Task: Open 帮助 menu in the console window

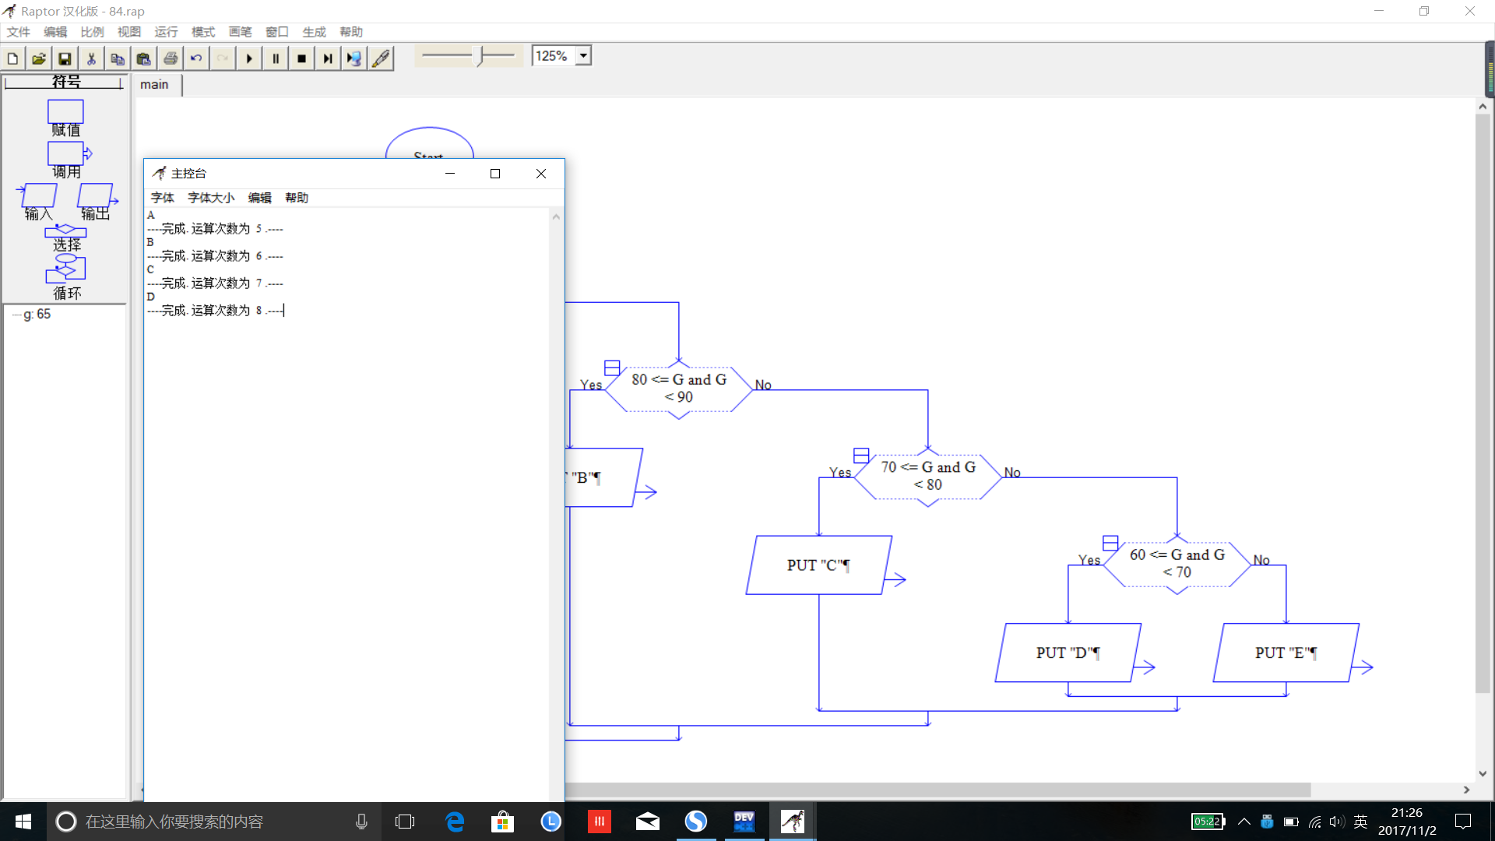Action: [x=297, y=198]
